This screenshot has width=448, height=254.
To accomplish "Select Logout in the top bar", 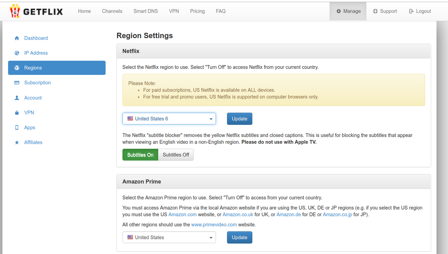I will click(x=420, y=11).
